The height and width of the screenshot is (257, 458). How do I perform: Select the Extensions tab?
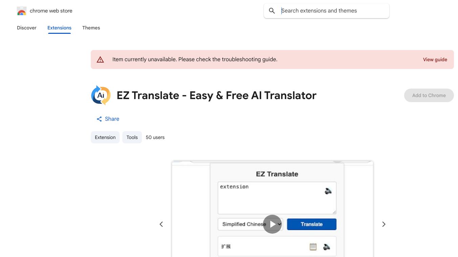point(59,28)
